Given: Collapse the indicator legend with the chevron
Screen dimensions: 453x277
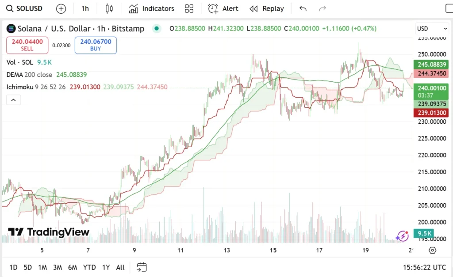Looking at the screenshot, I should coord(13,99).
